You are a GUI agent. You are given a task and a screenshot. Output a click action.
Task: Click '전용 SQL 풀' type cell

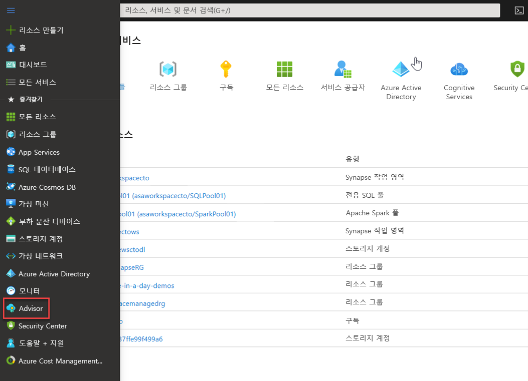pos(365,195)
